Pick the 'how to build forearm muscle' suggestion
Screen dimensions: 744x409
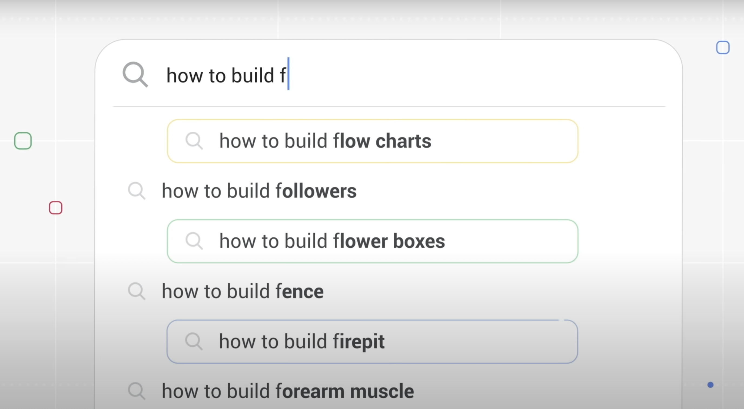tap(288, 391)
